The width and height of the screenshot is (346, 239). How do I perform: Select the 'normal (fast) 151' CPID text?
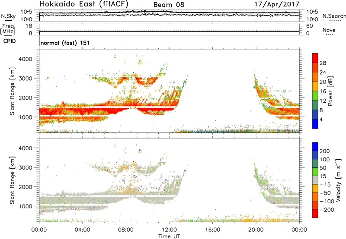(65, 43)
